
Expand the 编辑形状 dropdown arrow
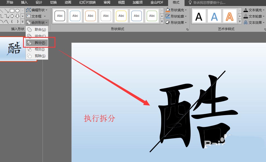click(47, 10)
